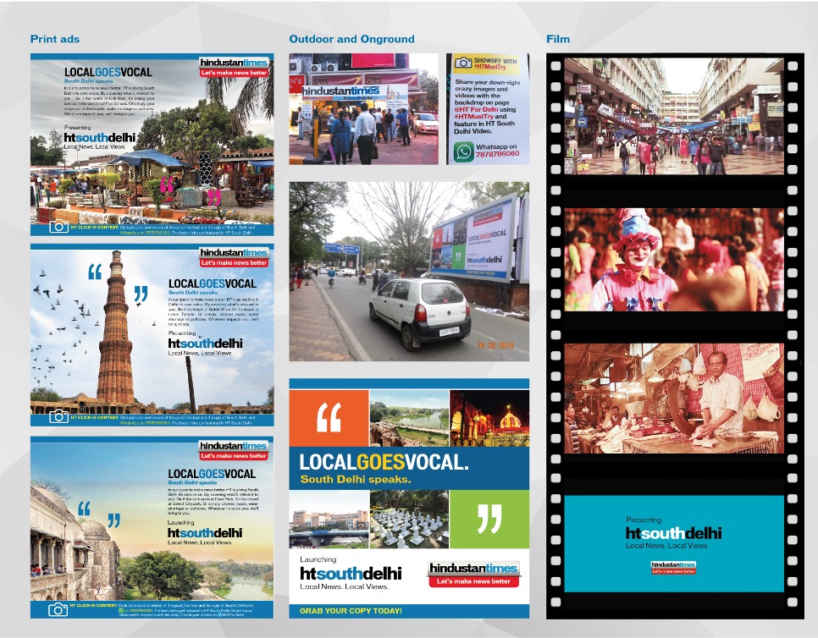Open the clown film frame
Screen dimensions: 818x638
tap(674, 260)
